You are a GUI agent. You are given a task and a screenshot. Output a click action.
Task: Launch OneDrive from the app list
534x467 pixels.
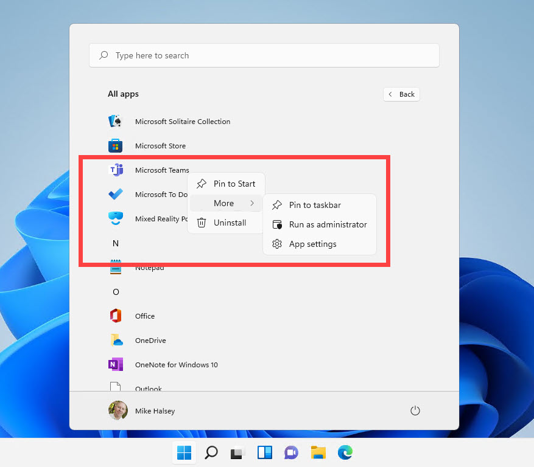(116, 341)
